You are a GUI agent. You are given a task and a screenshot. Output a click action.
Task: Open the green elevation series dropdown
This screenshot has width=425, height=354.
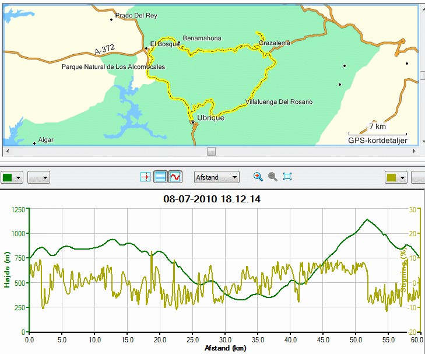pos(12,178)
